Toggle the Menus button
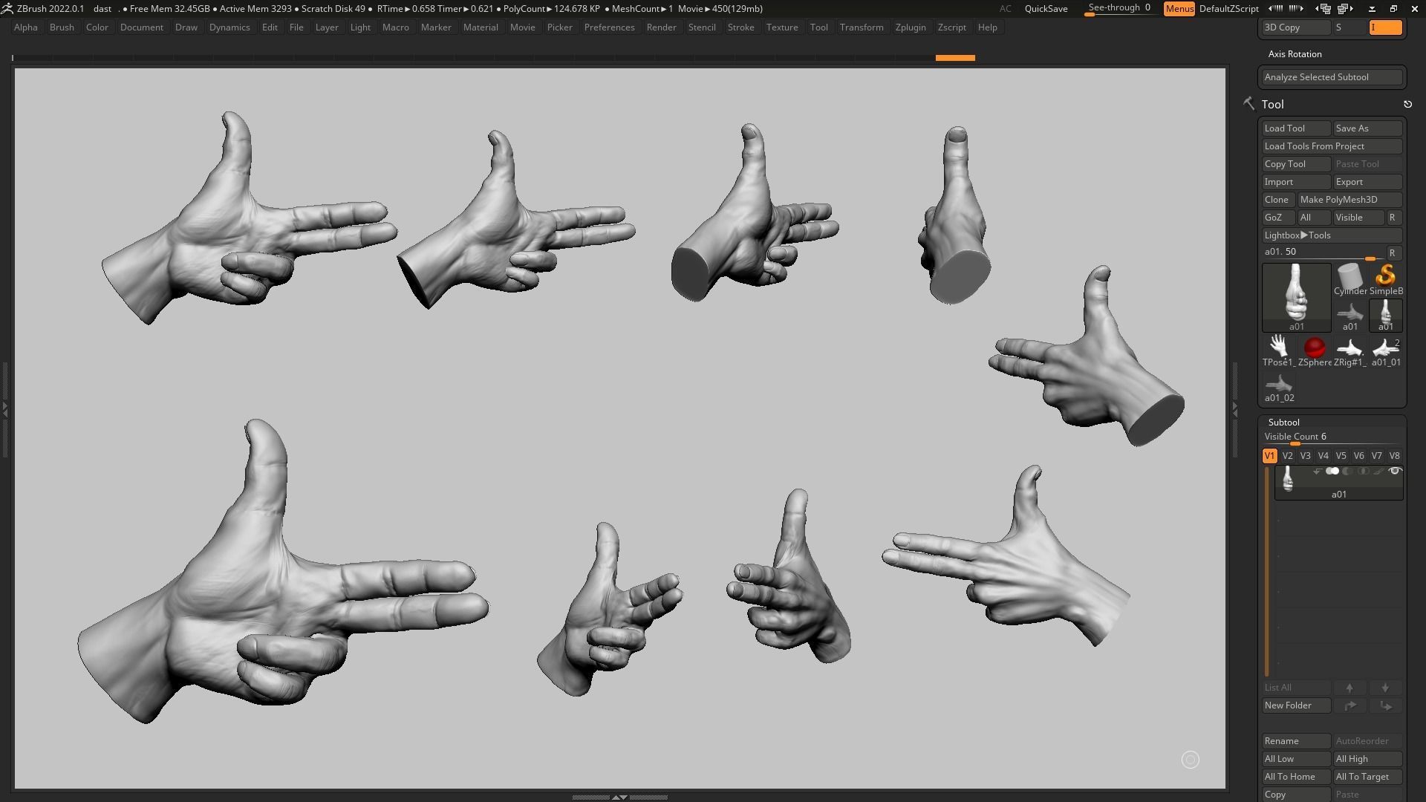Screen dimensions: 1426x802 pos(1179,9)
